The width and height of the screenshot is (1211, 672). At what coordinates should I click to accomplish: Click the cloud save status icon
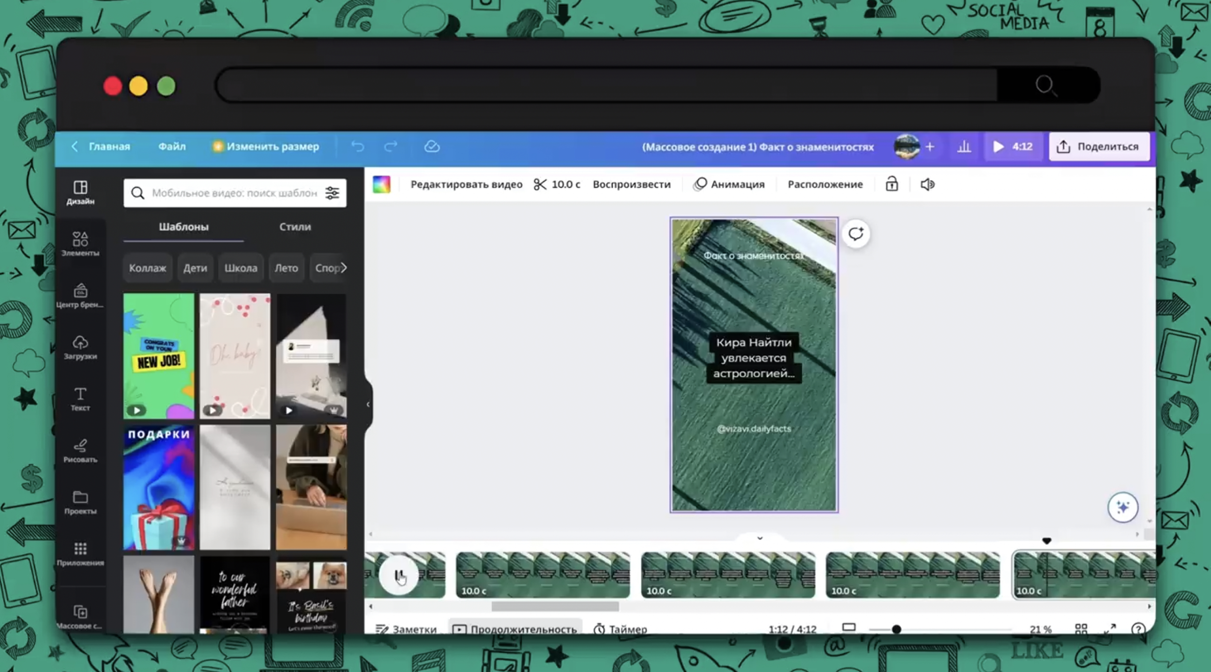pos(432,147)
